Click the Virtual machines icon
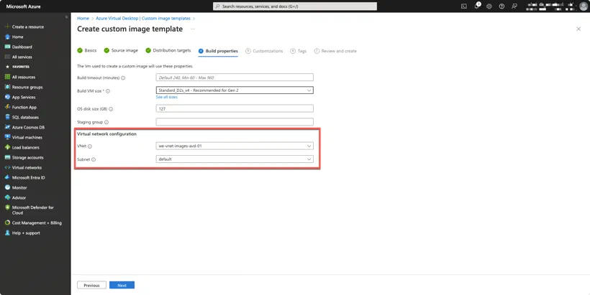Viewport: 590px width, 295px height. [x=7, y=137]
